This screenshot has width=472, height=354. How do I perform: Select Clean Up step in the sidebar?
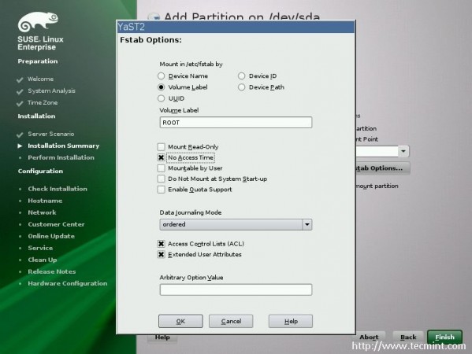43,260
